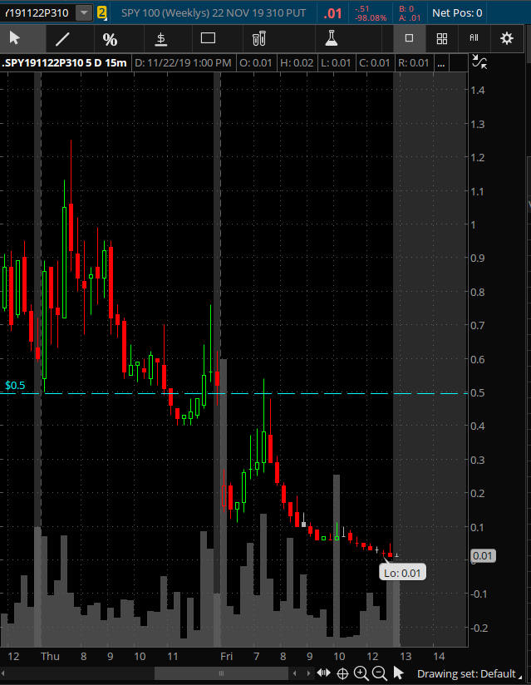Click right scroll arrow on time axis bar
Viewport: 531px width, 685px height.
click(308, 673)
